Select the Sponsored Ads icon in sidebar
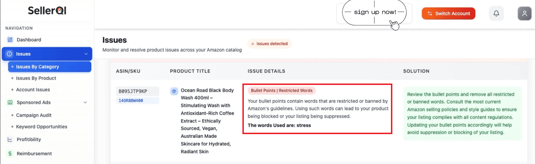The height and width of the screenshot is (164, 535). tap(10, 102)
